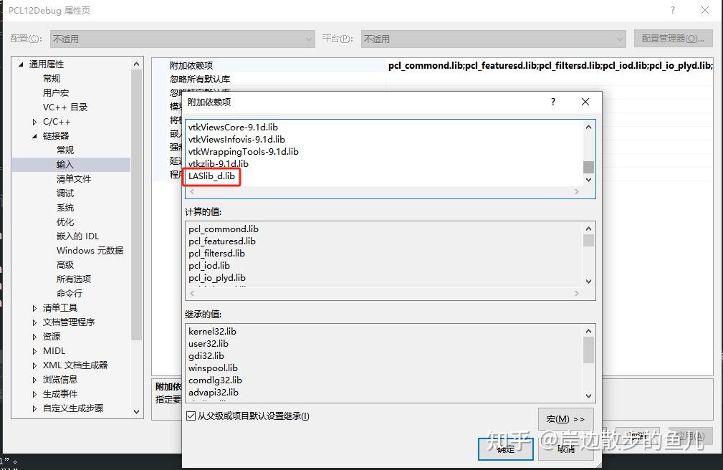Click the help icon on the property pages title bar
Image resolution: width=723 pixels, height=470 pixels.
point(672,10)
